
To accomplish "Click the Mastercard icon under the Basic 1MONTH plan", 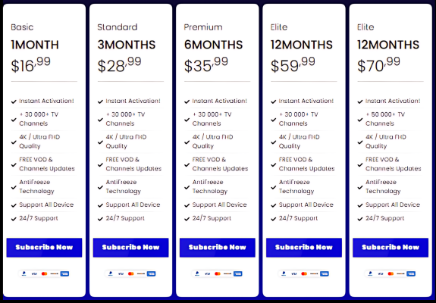I will (44, 273).
